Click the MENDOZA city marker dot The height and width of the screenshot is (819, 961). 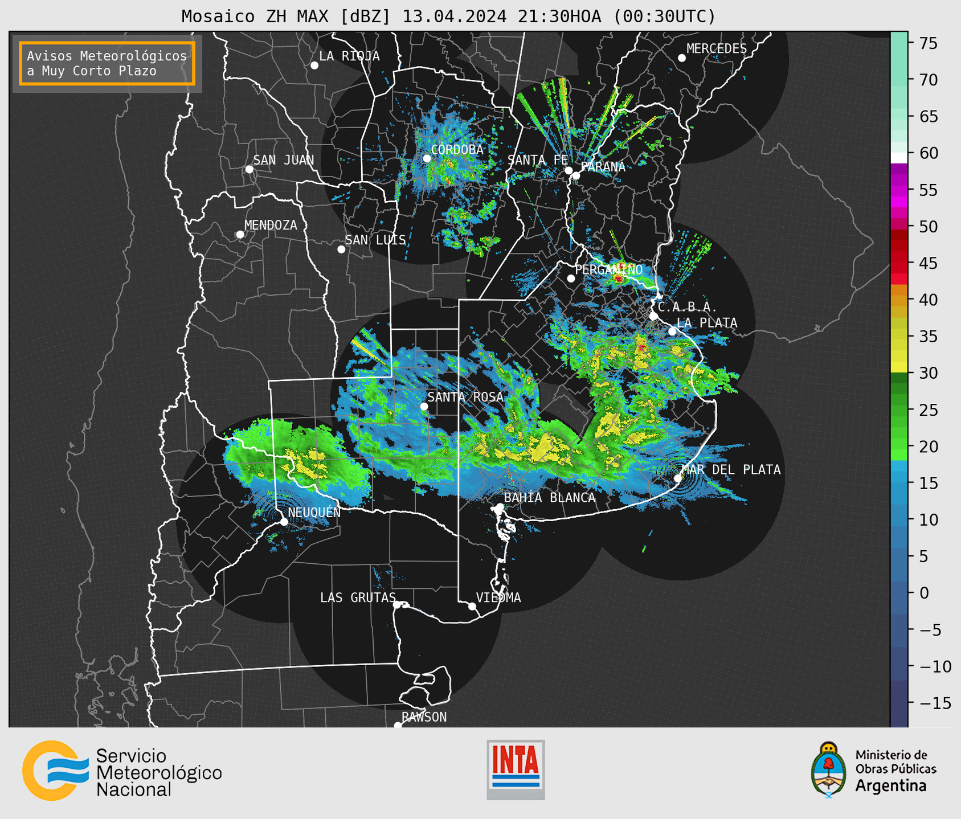click(240, 235)
